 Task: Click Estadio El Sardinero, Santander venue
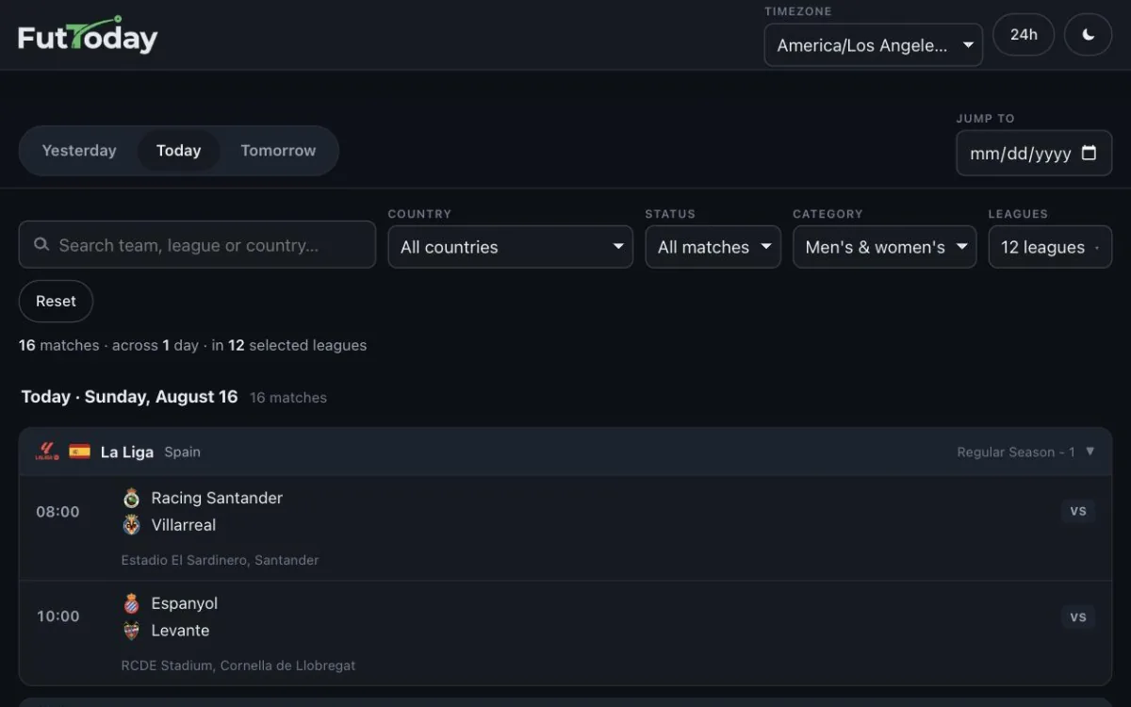click(x=220, y=560)
